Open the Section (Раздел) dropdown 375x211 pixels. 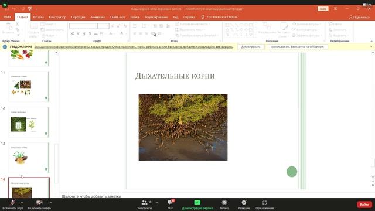pos(49,35)
